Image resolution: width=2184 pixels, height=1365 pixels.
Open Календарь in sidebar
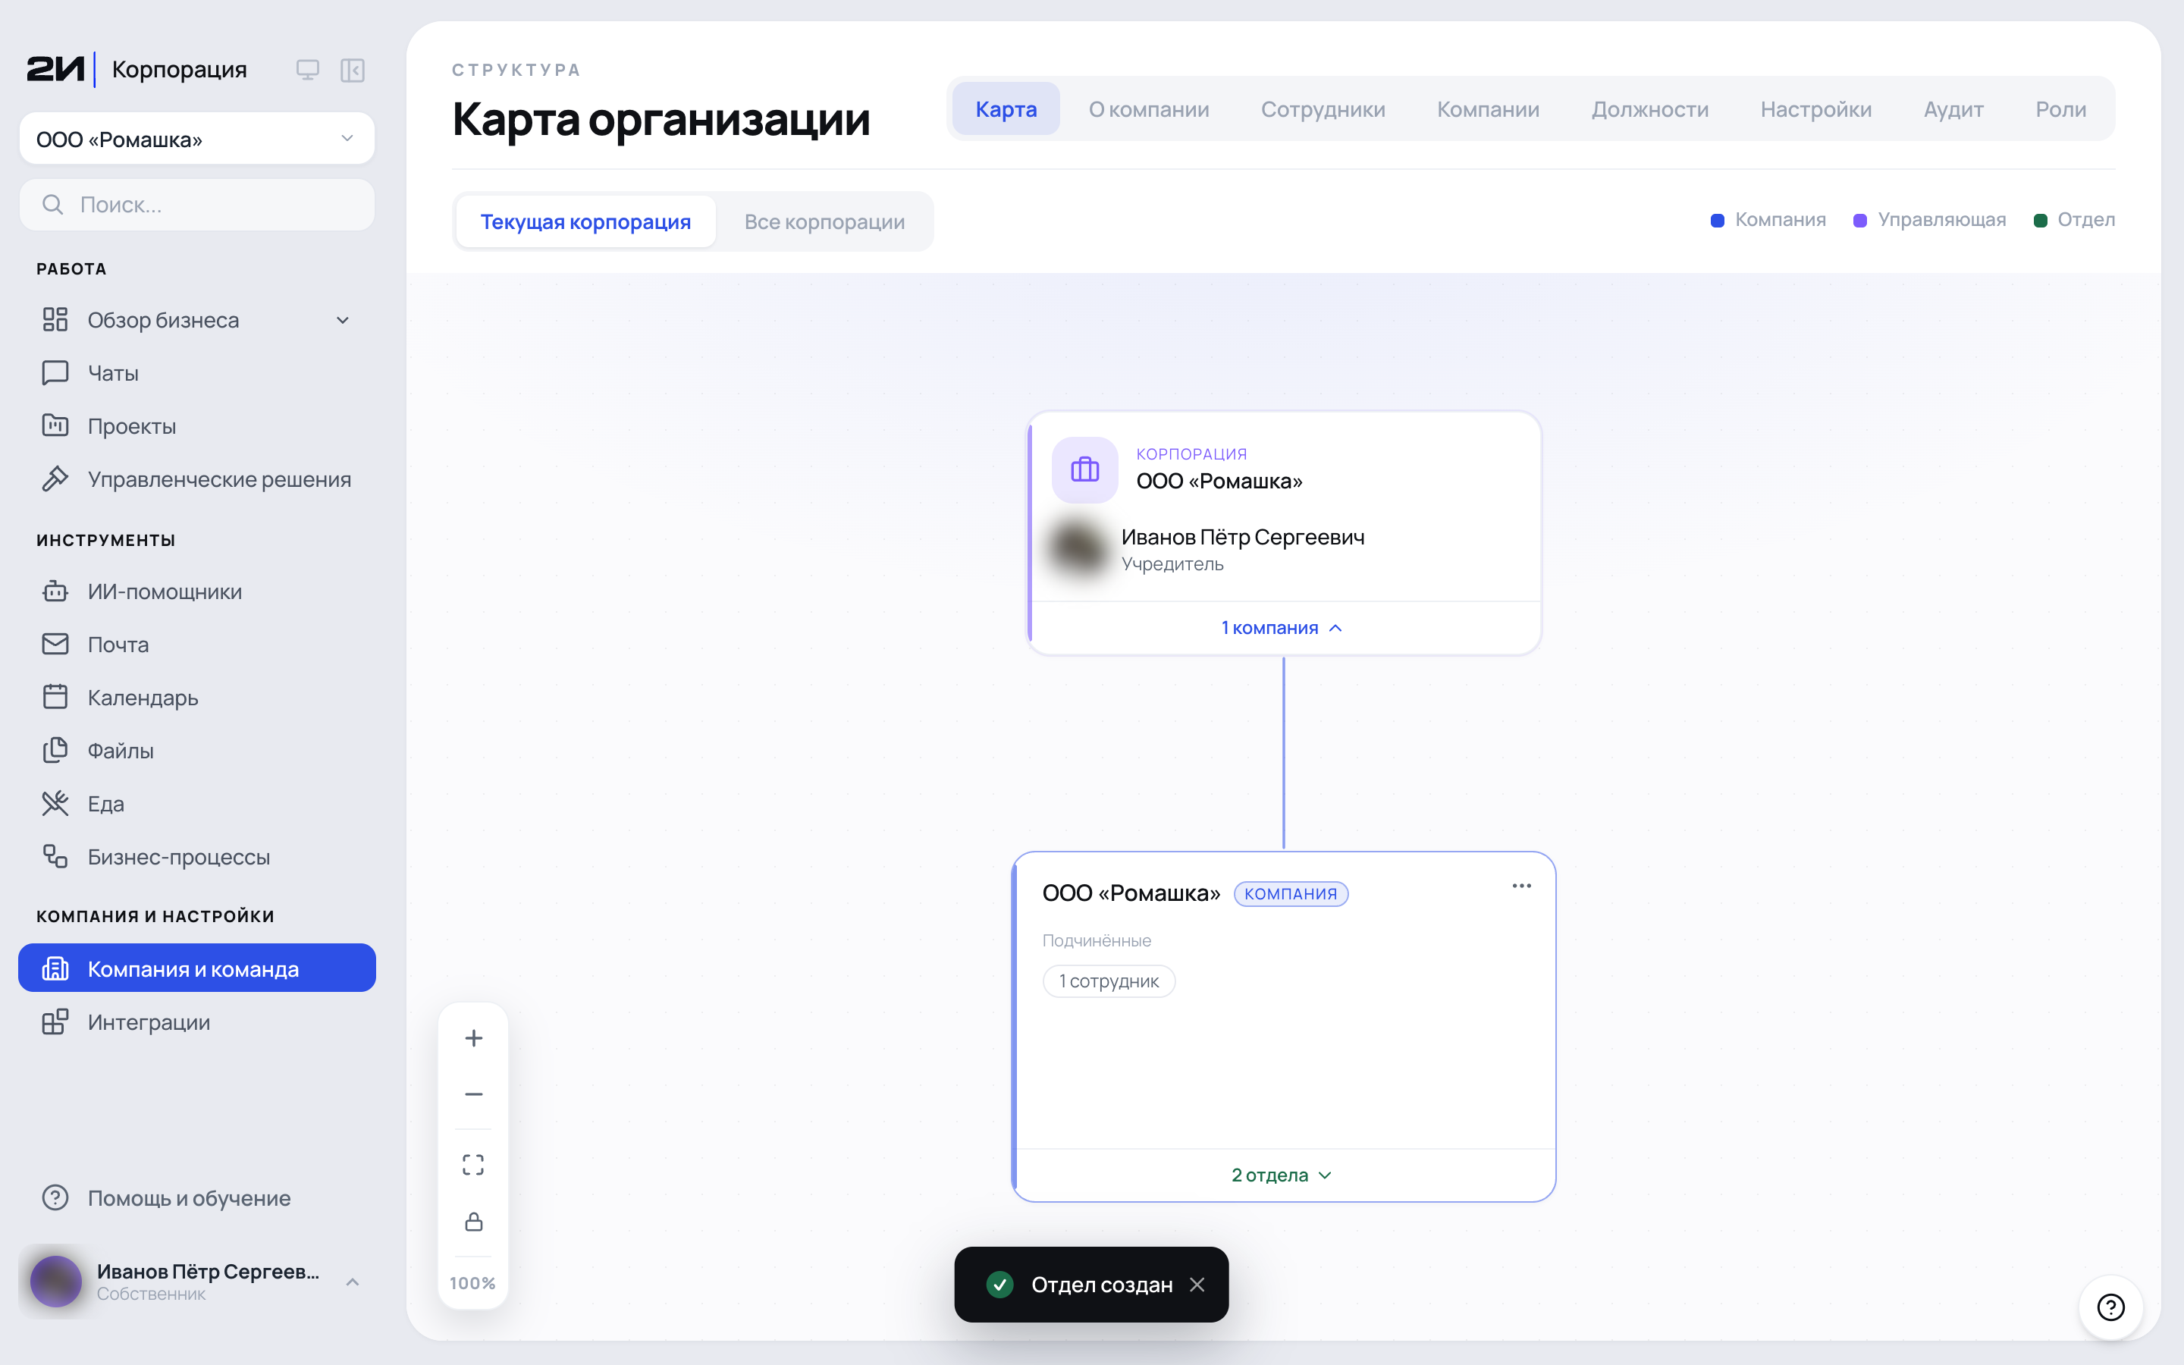click(x=196, y=698)
